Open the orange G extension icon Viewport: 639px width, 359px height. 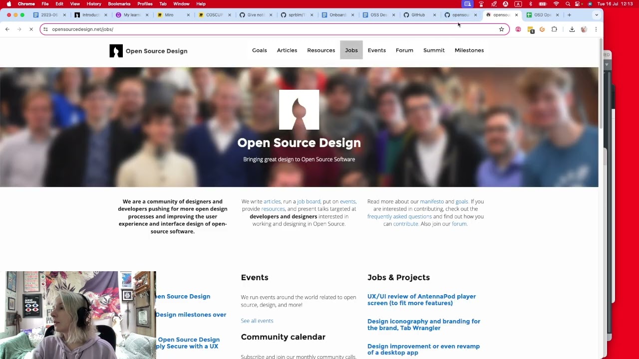point(542,29)
